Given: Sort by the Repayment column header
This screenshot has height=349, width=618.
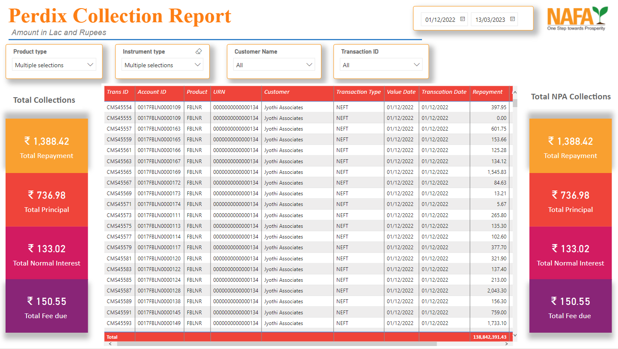Looking at the screenshot, I should coord(487,92).
